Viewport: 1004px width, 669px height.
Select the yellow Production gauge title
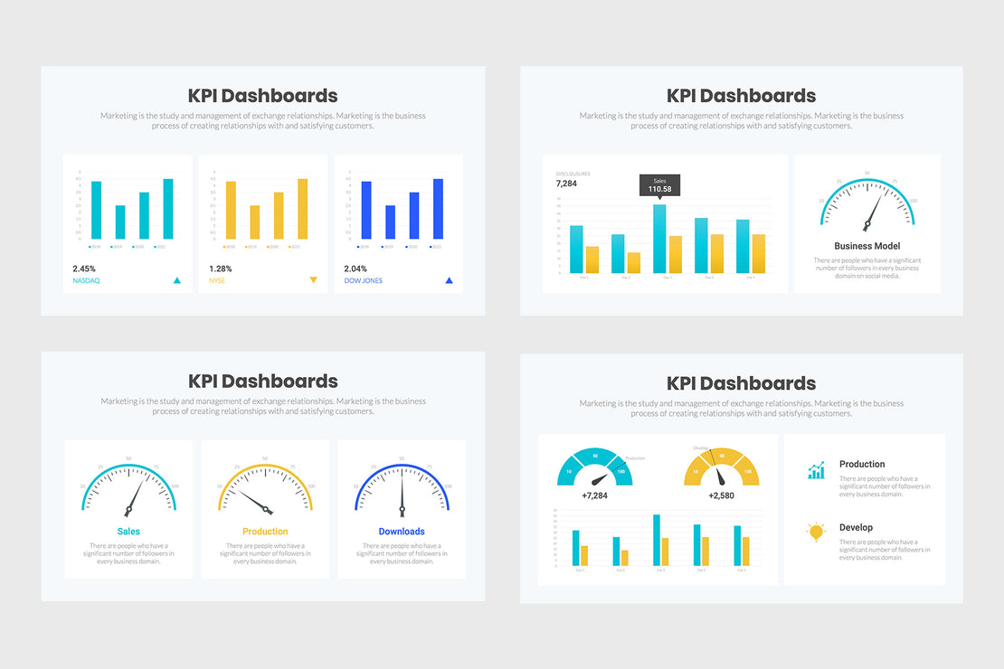(x=265, y=532)
